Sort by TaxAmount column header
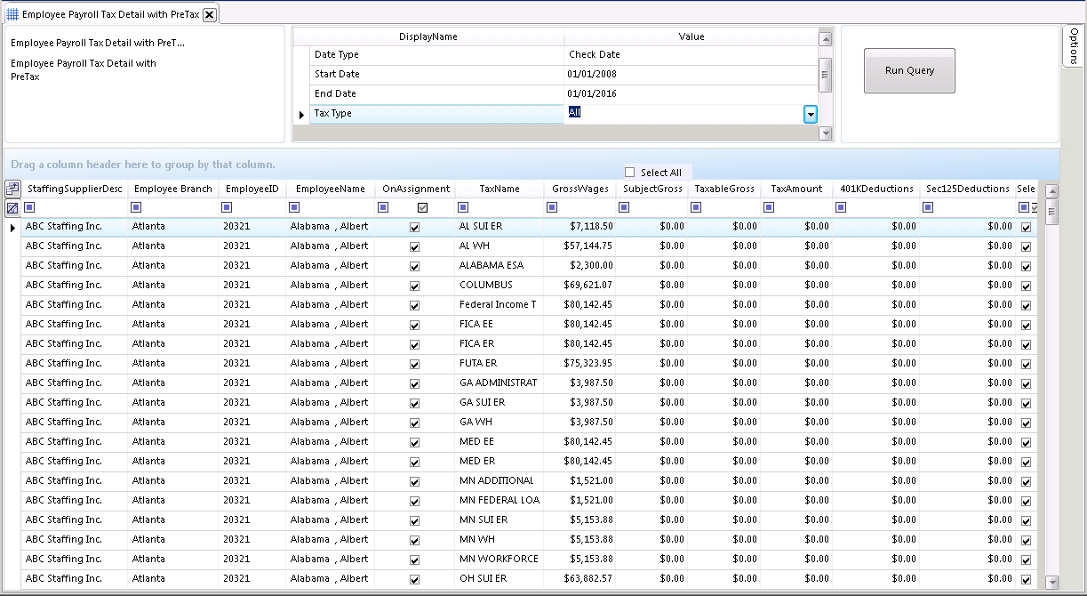 796,189
